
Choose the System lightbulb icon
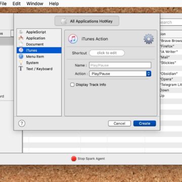coord(21,63)
